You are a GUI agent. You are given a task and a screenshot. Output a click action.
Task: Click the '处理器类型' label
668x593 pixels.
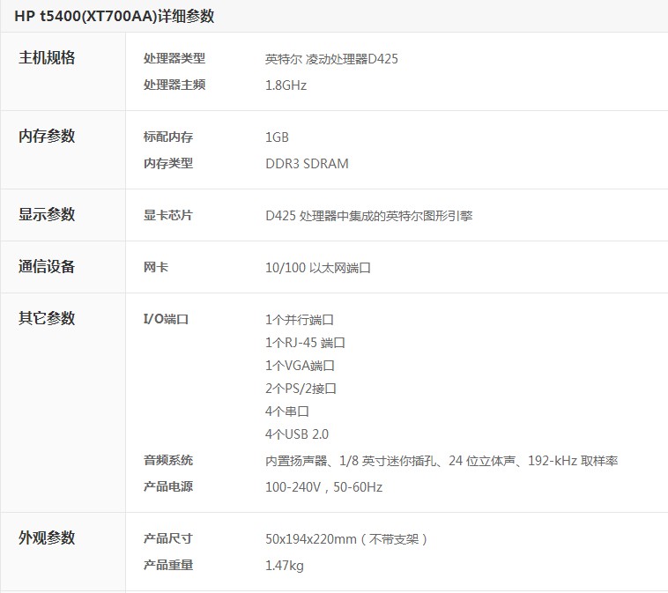174,58
